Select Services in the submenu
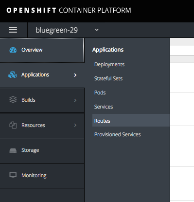194x202 pixels. tap(104, 107)
